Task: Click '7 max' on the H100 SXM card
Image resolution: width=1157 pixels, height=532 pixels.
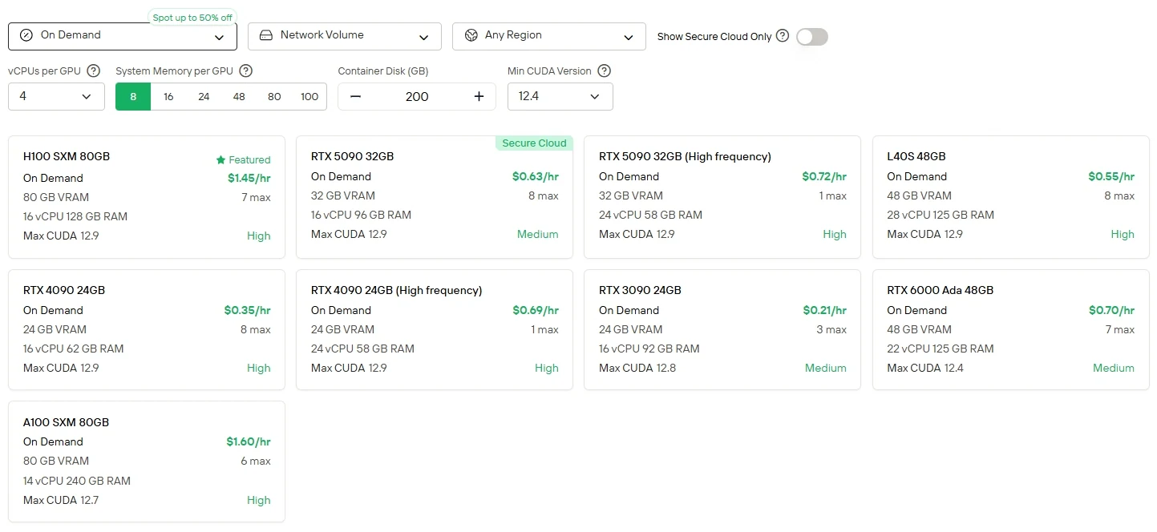Action: [256, 197]
